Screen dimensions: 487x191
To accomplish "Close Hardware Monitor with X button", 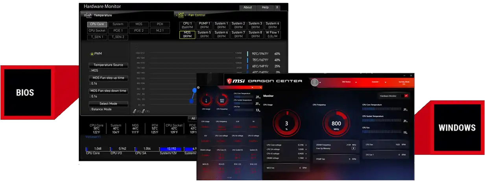I will tap(277, 7).
